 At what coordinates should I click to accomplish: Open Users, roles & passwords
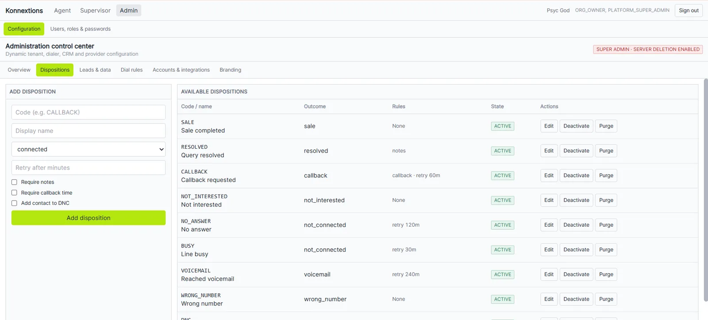click(x=81, y=29)
